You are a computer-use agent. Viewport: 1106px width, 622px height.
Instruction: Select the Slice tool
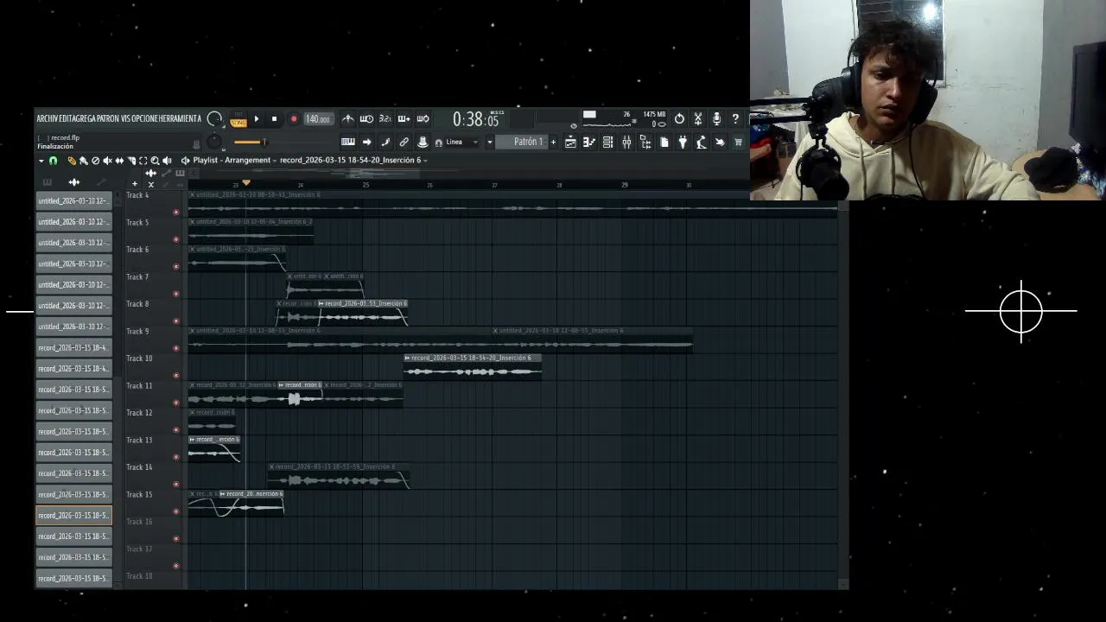(x=131, y=161)
